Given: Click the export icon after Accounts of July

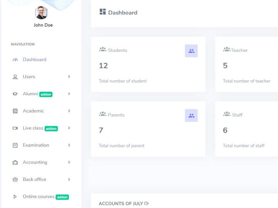Looking at the screenshot, I should (147, 203).
